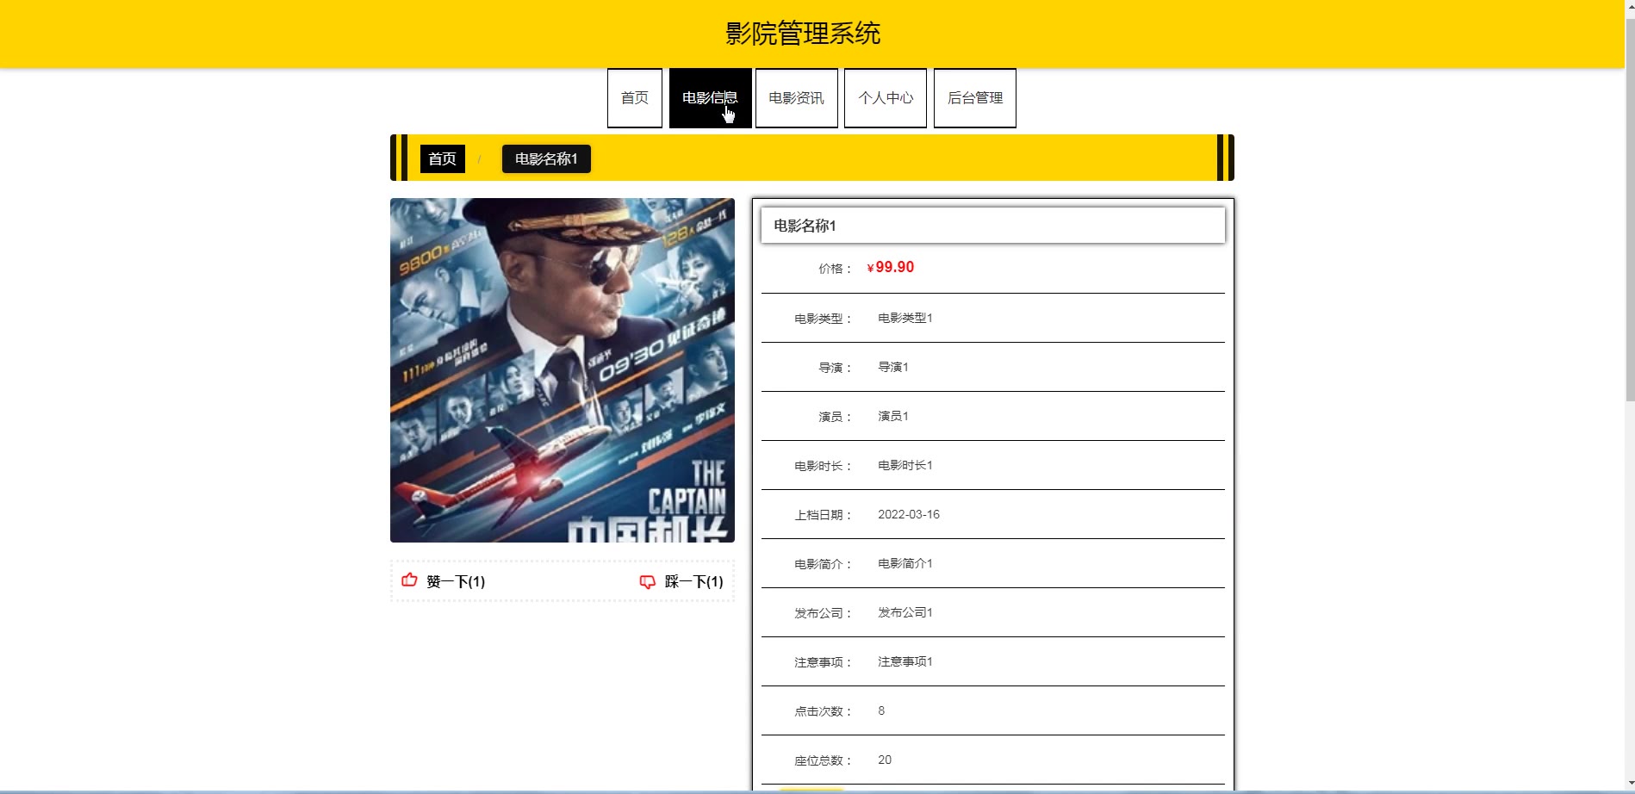The height and width of the screenshot is (794, 1635).
Task: Click the 影院管理系统 header title
Action: (x=803, y=34)
